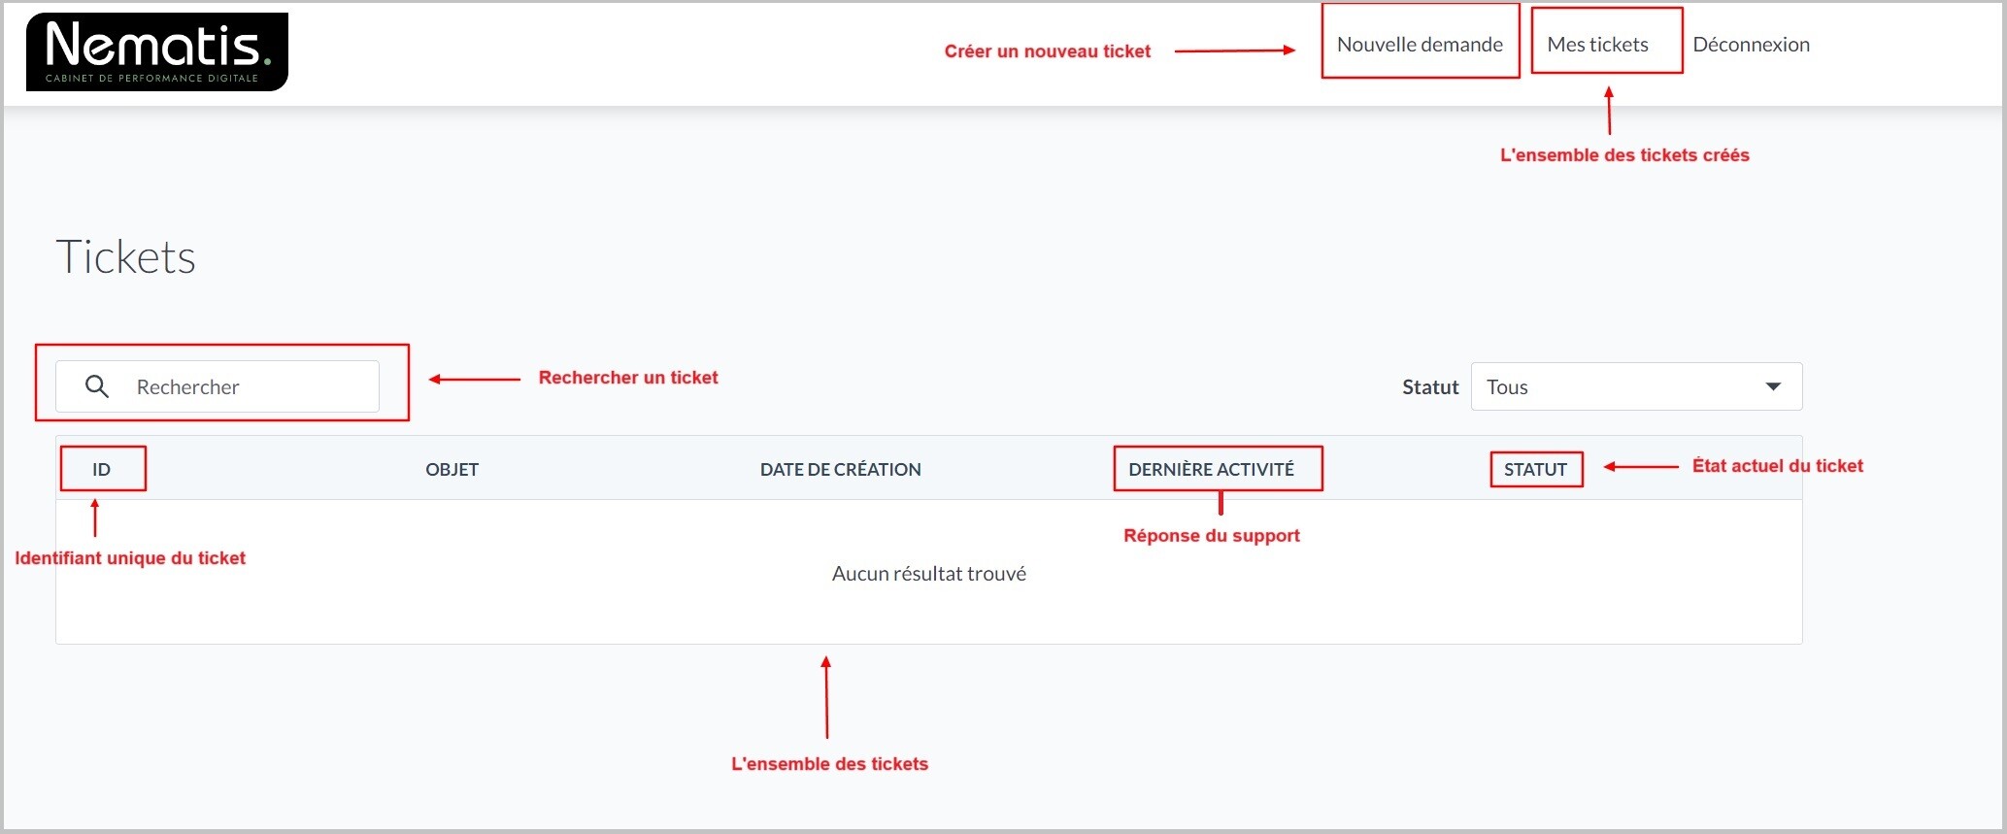This screenshot has height=834, width=2007.
Task: Click the STATUT column header
Action: point(1535,470)
